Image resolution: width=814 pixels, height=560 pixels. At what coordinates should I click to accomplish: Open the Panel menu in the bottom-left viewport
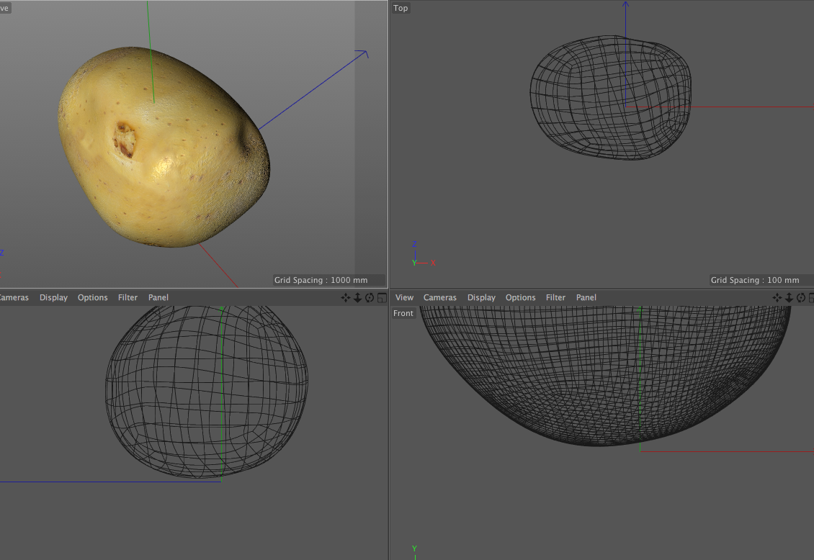click(158, 297)
